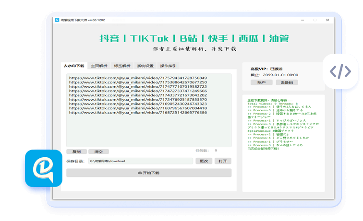The width and height of the screenshot is (363, 221).
Task: Click the 账户 button
Action: tap(261, 82)
